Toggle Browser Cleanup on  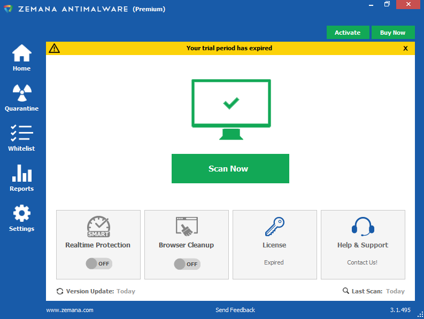tap(187, 264)
